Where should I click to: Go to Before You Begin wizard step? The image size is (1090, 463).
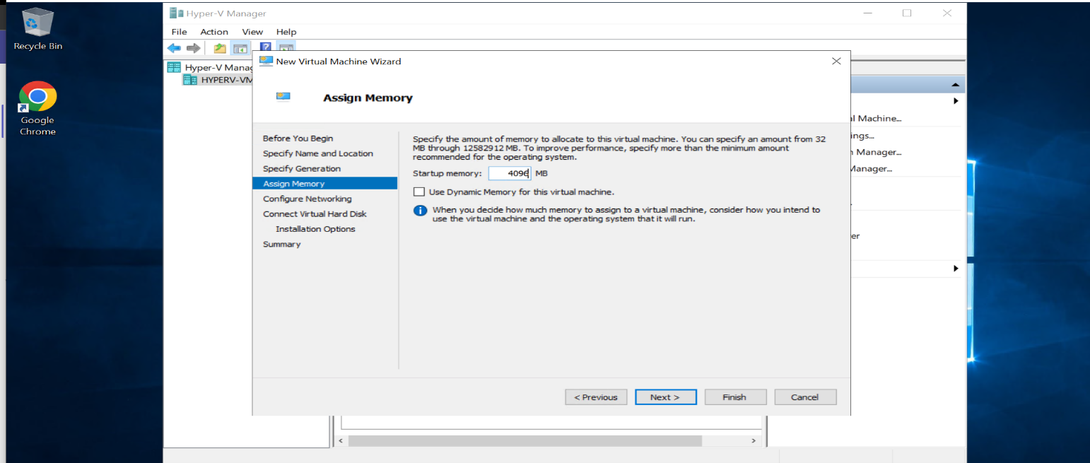point(298,138)
